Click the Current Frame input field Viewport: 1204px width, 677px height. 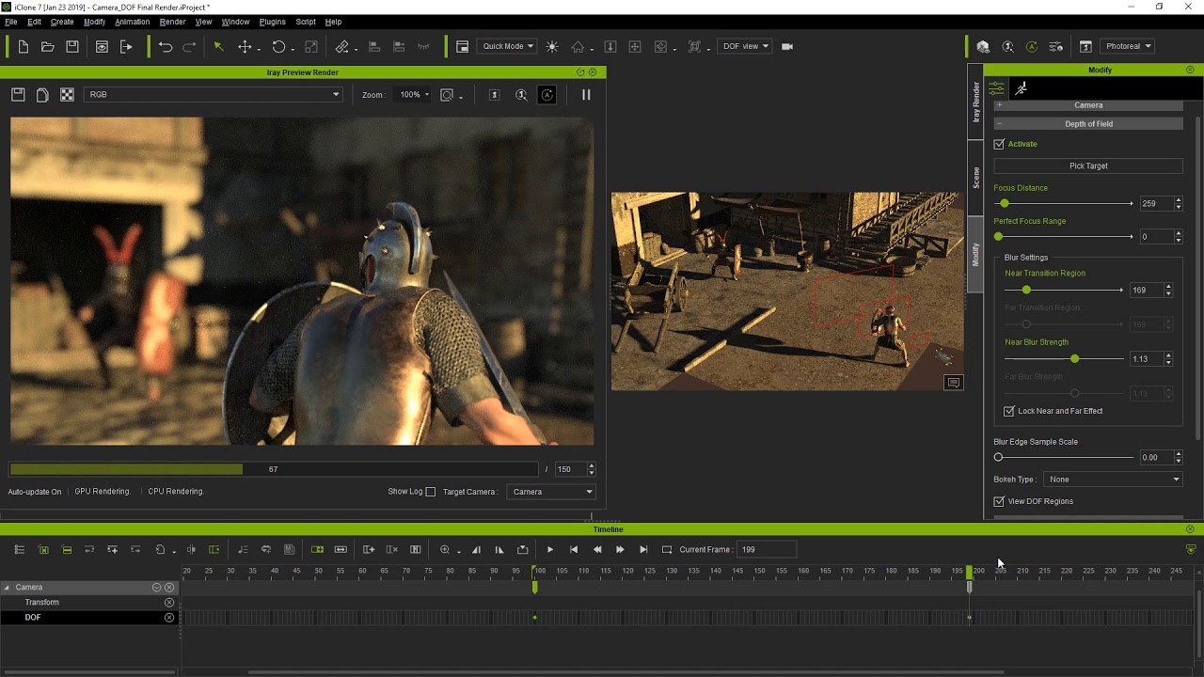coord(766,549)
